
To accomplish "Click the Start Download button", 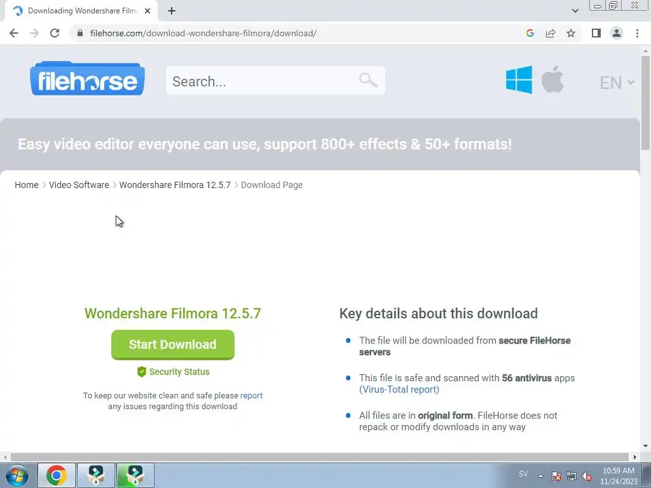I will click(173, 344).
